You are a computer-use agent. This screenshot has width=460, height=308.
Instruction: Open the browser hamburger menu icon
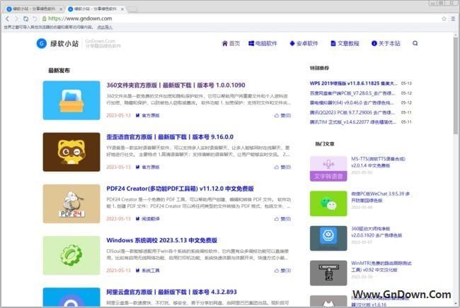[x=453, y=18]
